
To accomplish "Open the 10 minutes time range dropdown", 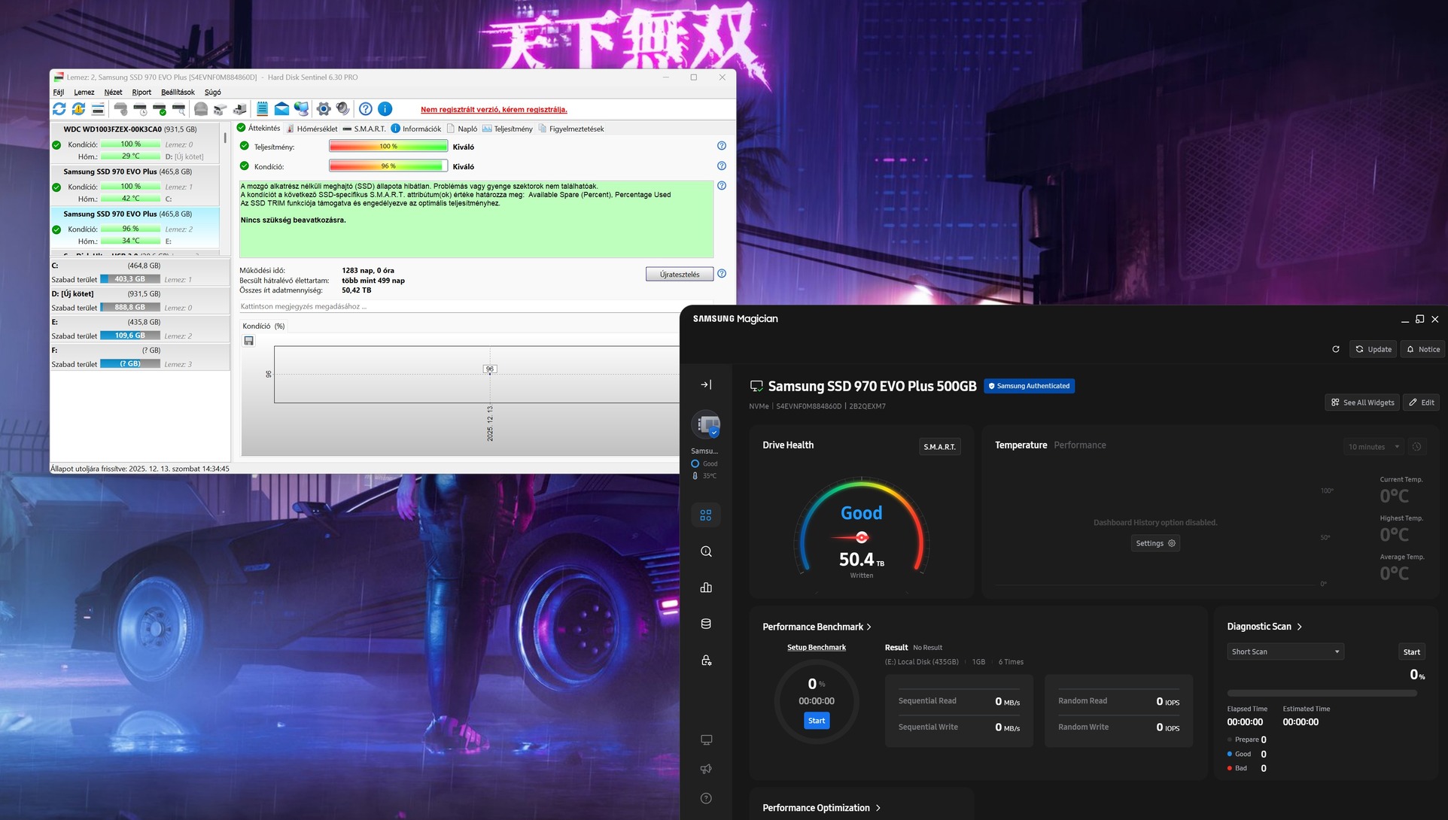I will pos(1373,447).
